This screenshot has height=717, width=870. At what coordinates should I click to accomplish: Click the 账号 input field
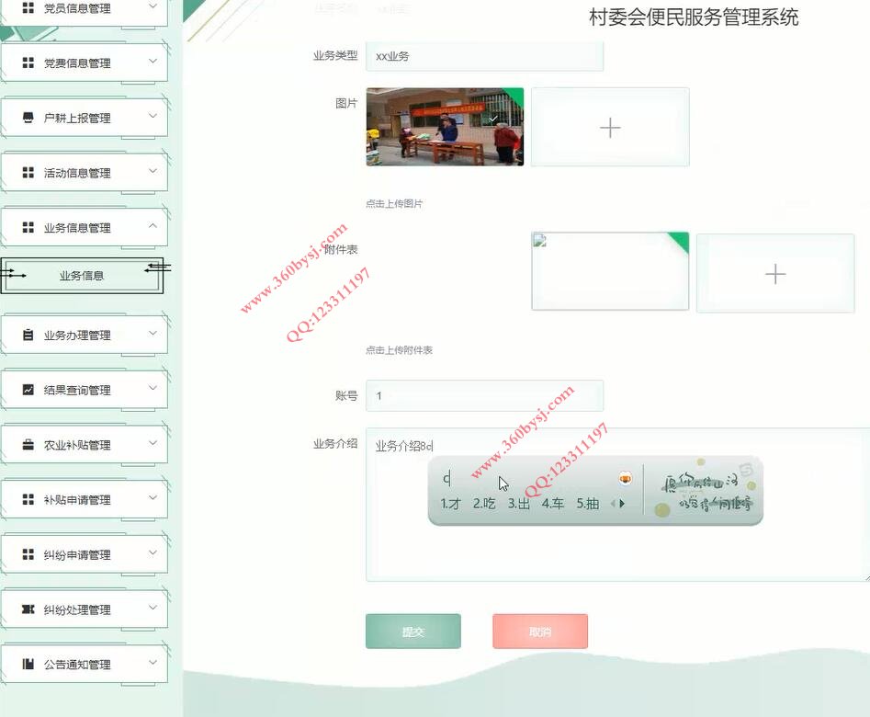[x=484, y=395]
